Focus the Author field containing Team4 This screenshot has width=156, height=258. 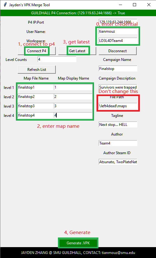click(118, 143)
